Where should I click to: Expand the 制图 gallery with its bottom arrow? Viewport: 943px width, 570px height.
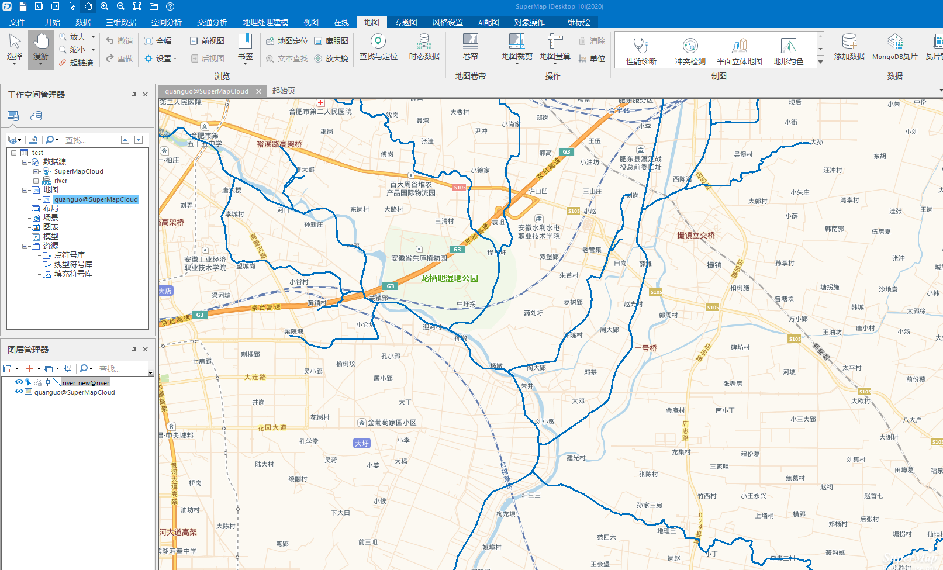point(820,62)
